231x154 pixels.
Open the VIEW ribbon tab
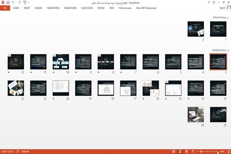click(112, 8)
